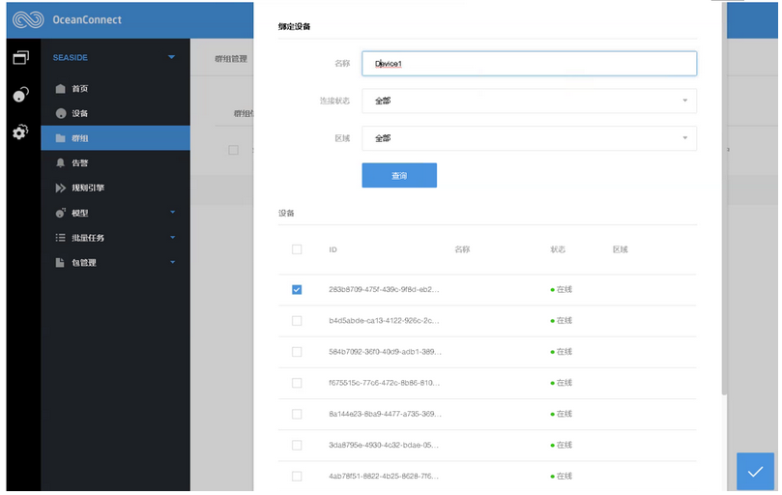Expand the 批量任务 submenu arrow
The image size is (782, 495).
173,237
